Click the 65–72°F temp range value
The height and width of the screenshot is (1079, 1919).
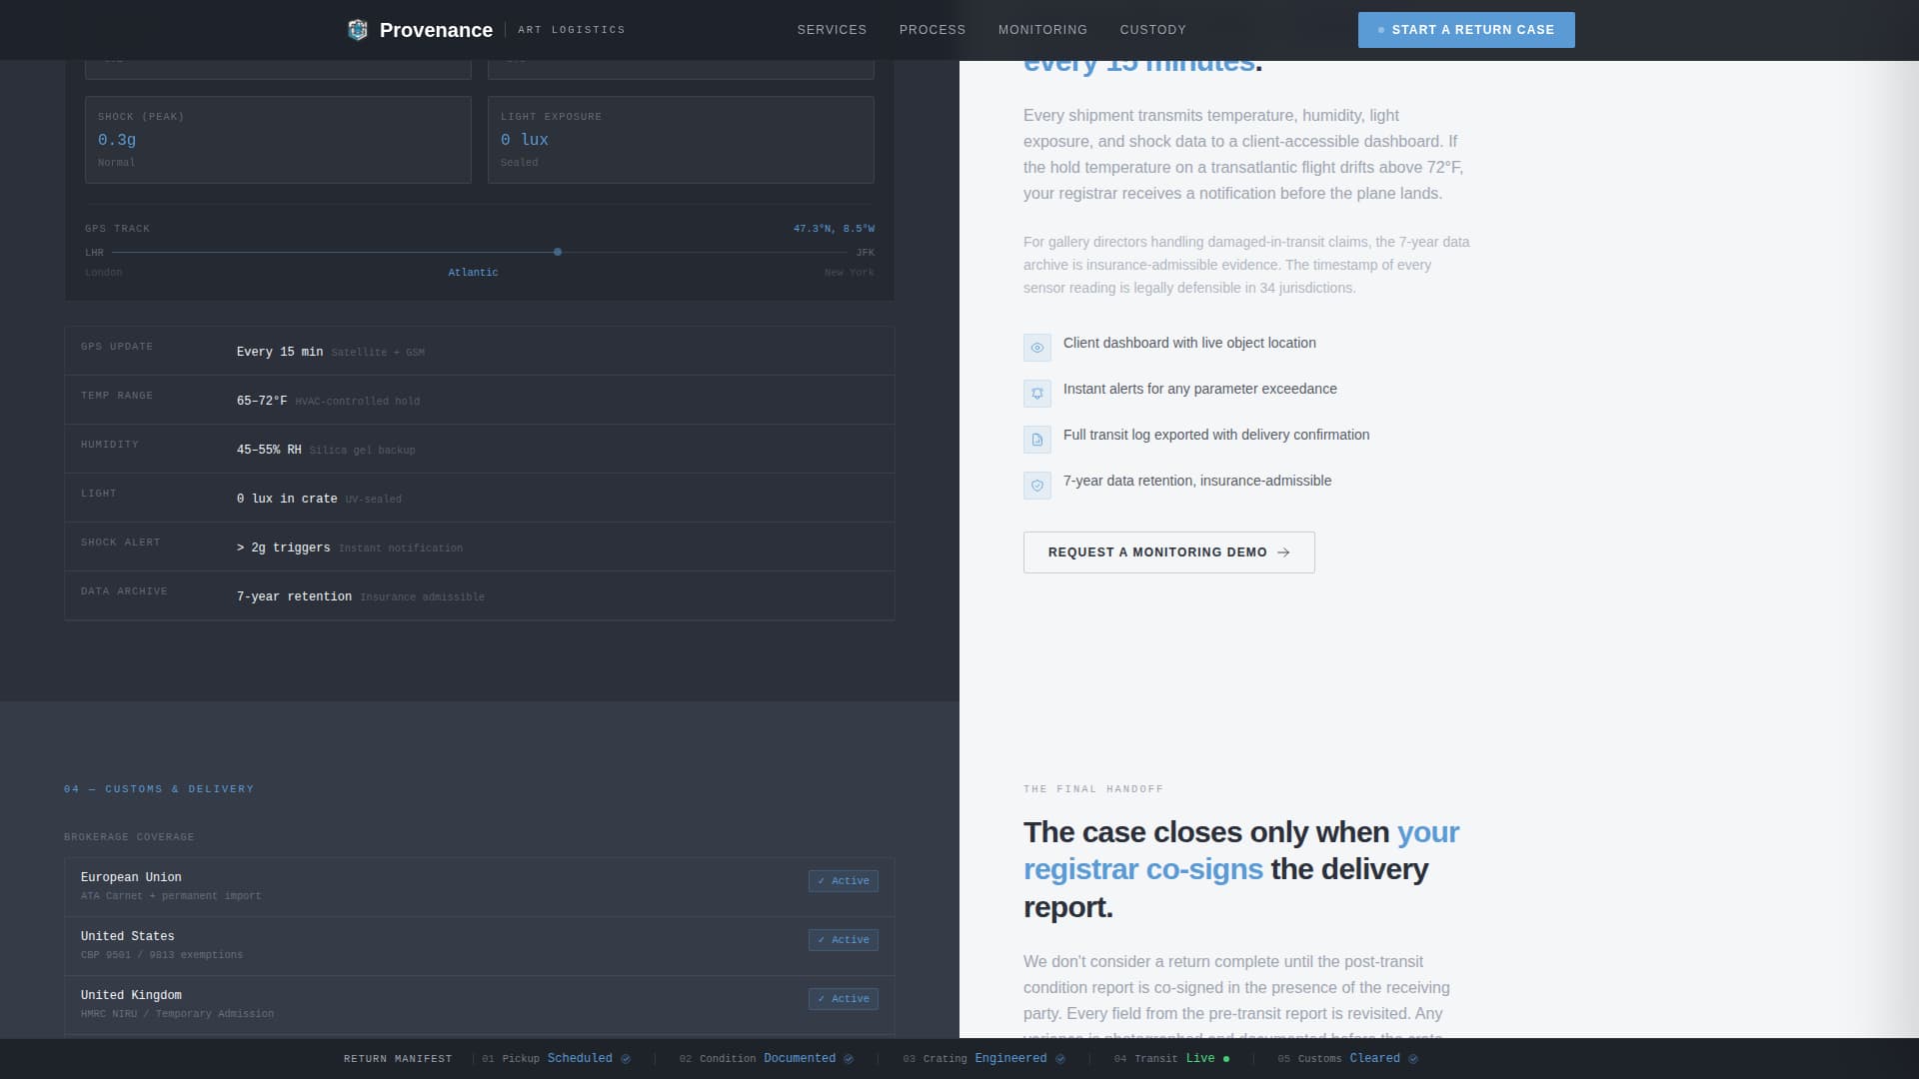point(262,401)
